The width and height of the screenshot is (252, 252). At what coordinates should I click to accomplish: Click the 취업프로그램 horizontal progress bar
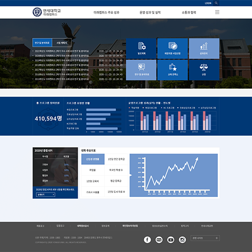click(x=104, y=110)
